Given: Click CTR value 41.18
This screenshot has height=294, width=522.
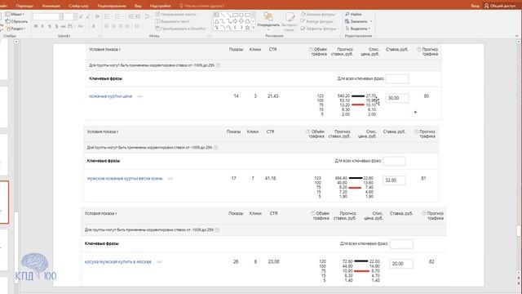Looking at the screenshot, I should [x=270, y=178].
